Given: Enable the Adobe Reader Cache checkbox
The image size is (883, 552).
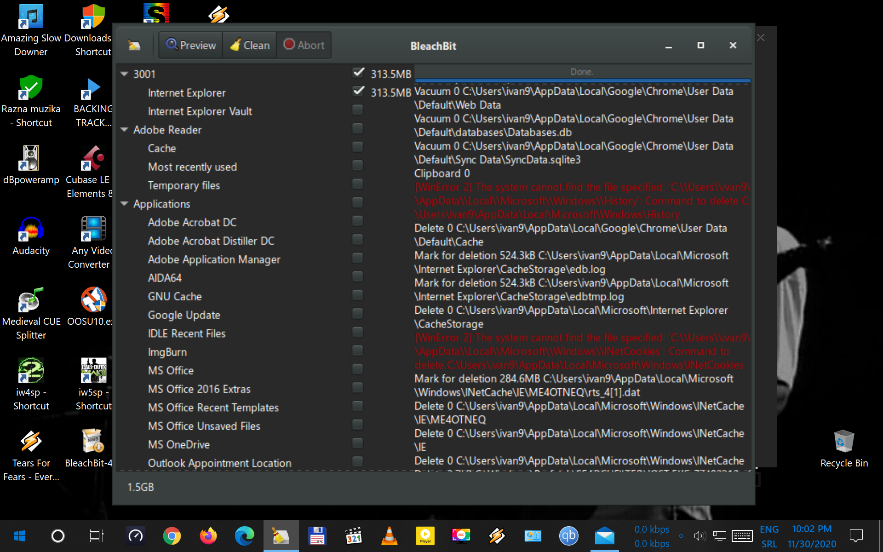Looking at the screenshot, I should point(358,147).
